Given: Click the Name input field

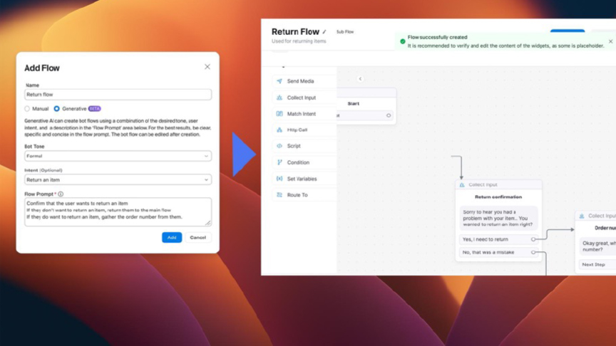Looking at the screenshot, I should (118, 95).
